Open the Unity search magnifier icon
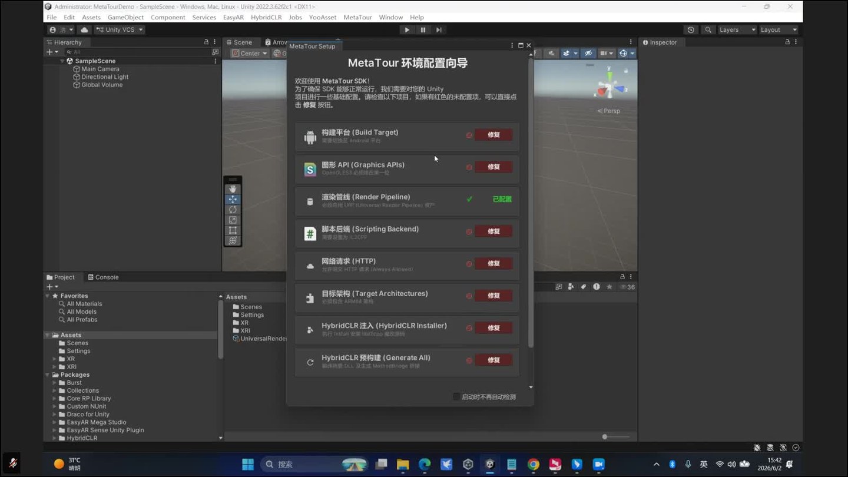Screen dimensions: 848x477 (708, 29)
